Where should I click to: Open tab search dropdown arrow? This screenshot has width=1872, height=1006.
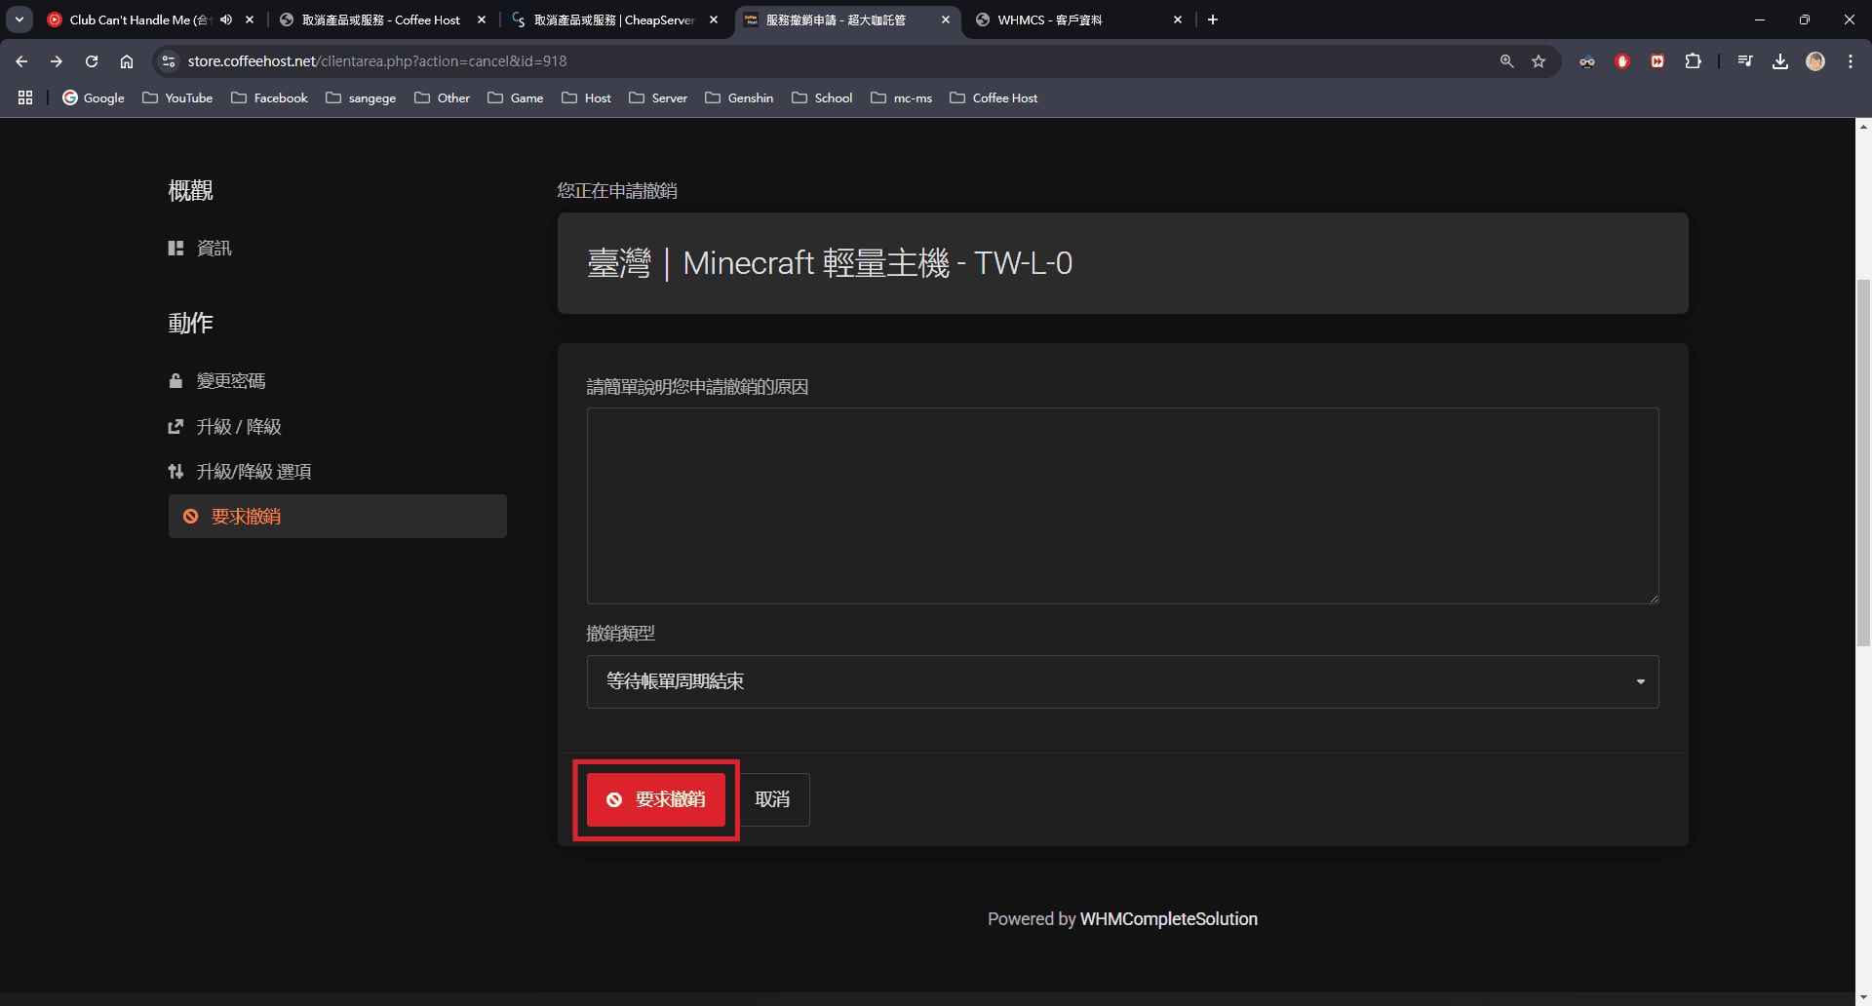19,19
